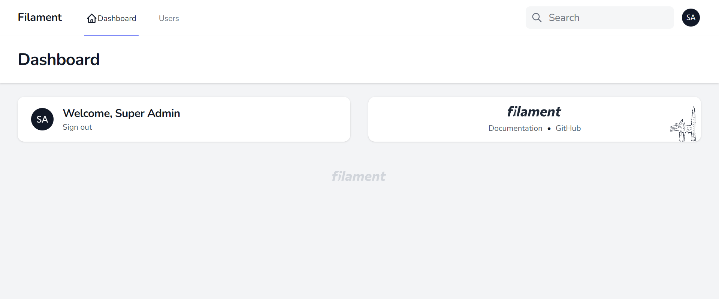This screenshot has height=299, width=719.
Task: Click the Filament brand name in top left
Action: (40, 17)
